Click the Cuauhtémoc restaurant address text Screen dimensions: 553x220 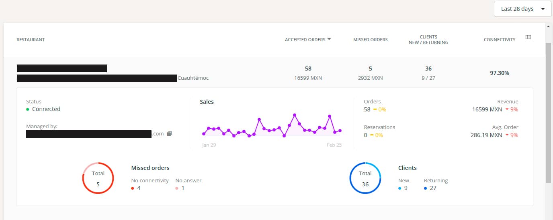(193, 78)
